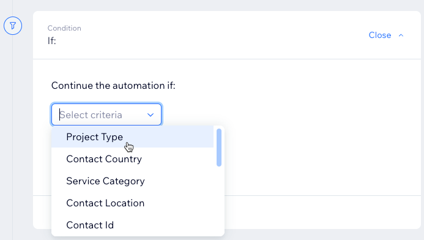
Task: Focus the Select criteria input field
Action: pyautogui.click(x=106, y=114)
